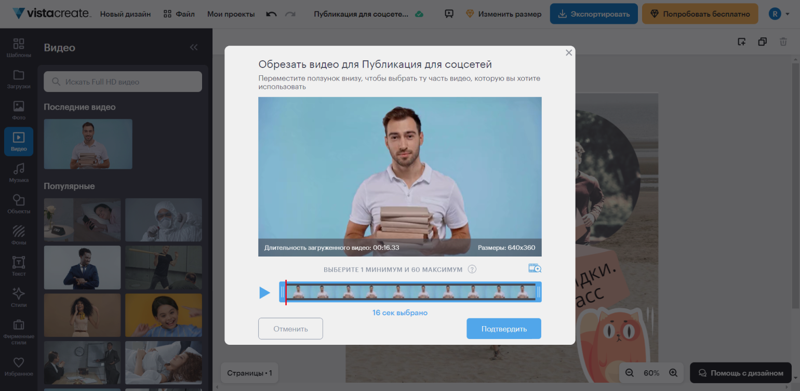
Task: Click the project title Публикация для соцсете...
Action: click(x=361, y=14)
